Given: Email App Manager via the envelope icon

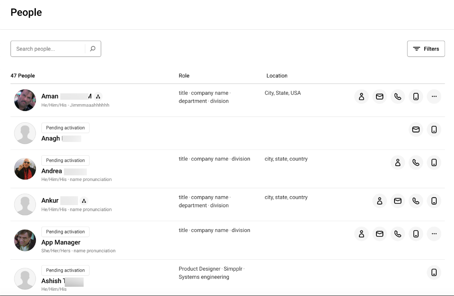Looking at the screenshot, I should [x=380, y=234].
